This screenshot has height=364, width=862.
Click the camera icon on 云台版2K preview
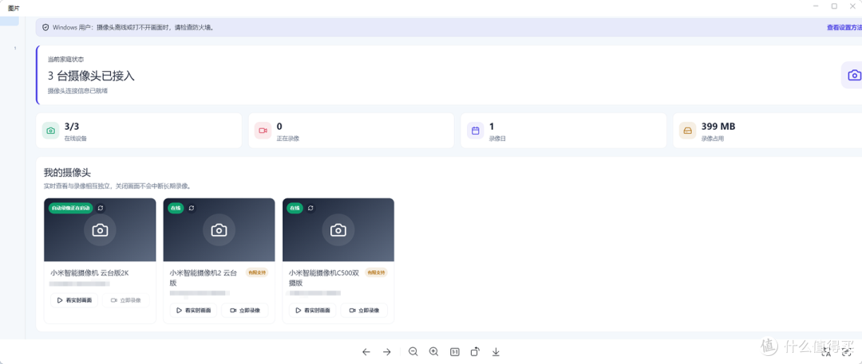(x=100, y=230)
